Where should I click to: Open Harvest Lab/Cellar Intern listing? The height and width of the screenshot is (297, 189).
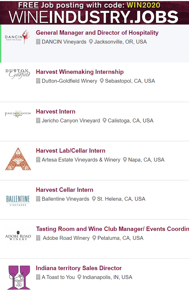pyautogui.click(x=70, y=151)
